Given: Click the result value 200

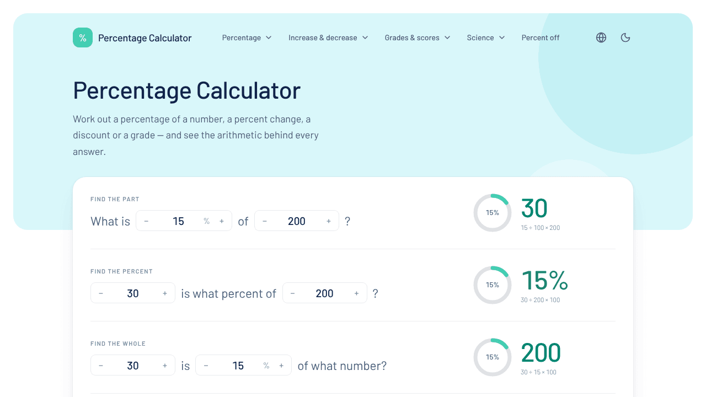Looking at the screenshot, I should click(x=541, y=353).
